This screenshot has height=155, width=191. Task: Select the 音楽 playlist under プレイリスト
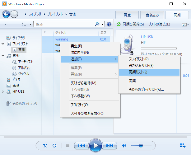coord(19,50)
